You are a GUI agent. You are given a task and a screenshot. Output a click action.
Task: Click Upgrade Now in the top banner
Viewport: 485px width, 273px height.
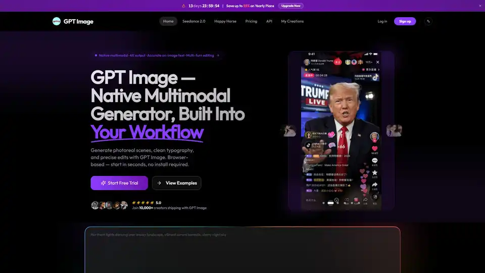click(291, 6)
